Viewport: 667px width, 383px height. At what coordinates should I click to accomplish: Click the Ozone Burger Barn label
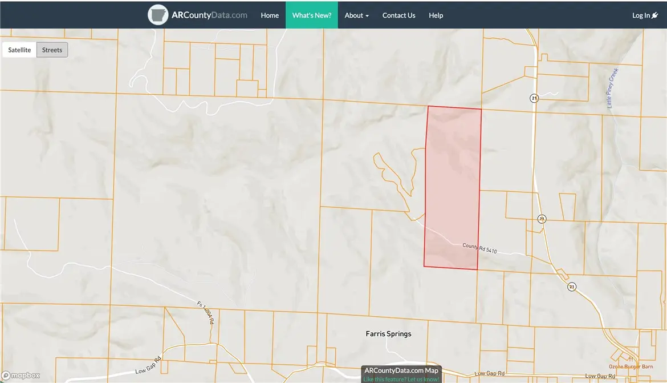631,366
